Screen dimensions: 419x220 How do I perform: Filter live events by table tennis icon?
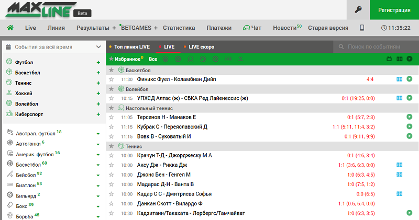[191, 59]
